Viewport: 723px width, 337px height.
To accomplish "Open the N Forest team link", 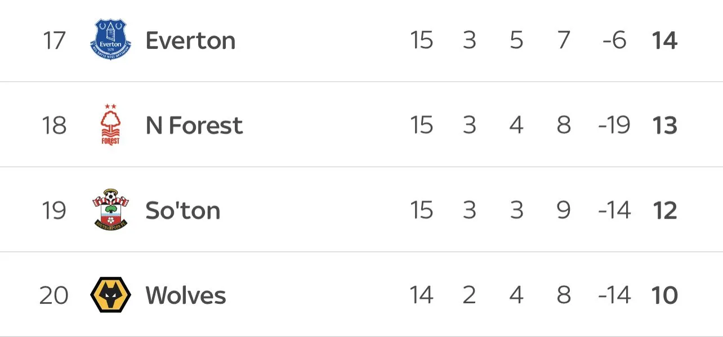I will click(194, 125).
